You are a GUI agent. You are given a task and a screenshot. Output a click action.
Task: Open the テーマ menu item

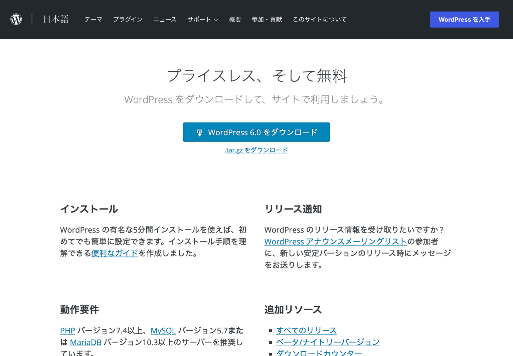coord(94,19)
